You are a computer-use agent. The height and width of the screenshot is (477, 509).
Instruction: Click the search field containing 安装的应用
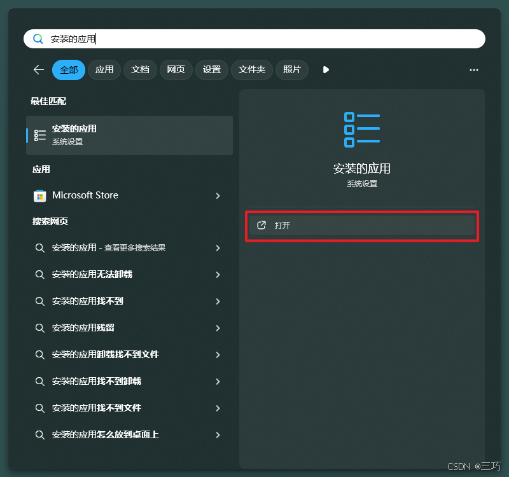click(254, 39)
